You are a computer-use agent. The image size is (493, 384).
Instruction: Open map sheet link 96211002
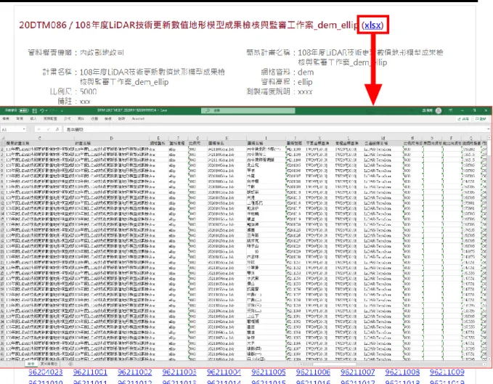[134, 372]
